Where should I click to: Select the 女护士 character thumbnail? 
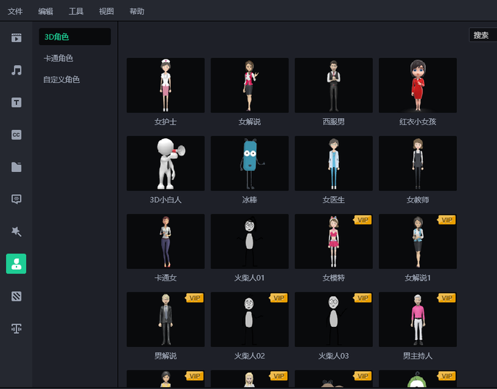click(166, 86)
